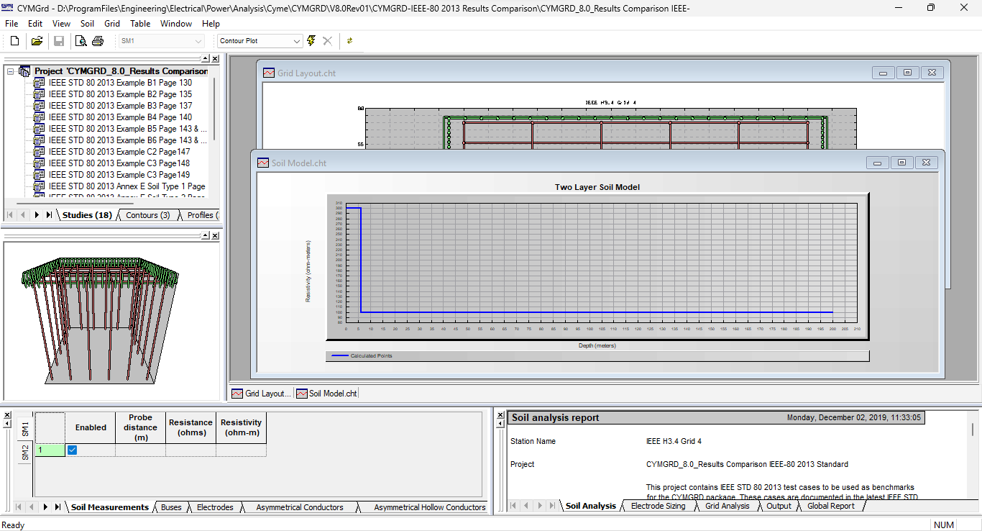Image resolution: width=982 pixels, height=531 pixels.
Task: Select IEEE STD 80 2013 Example C3 Page148
Action: point(119,163)
